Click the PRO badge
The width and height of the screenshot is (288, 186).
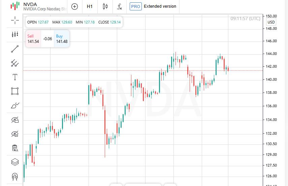[135, 6]
